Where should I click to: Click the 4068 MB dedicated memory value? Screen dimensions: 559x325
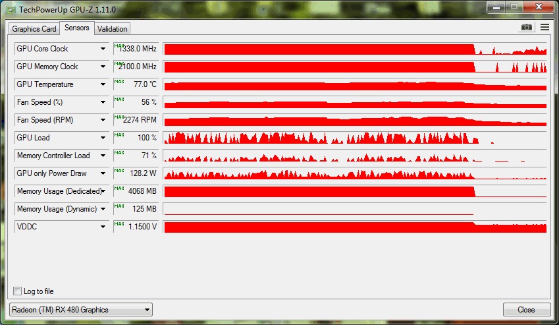coord(136,191)
